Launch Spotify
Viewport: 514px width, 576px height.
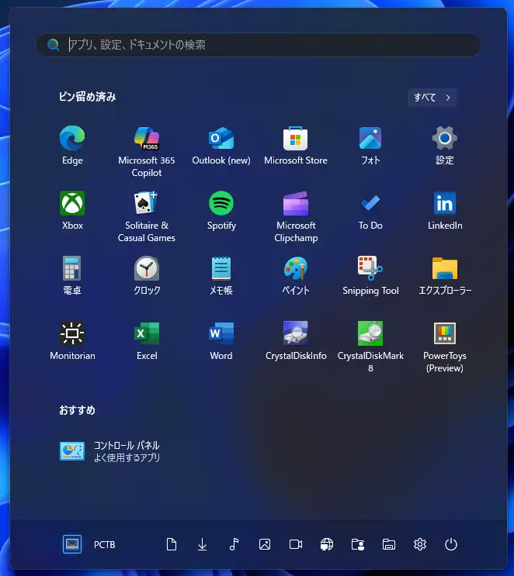221,211
